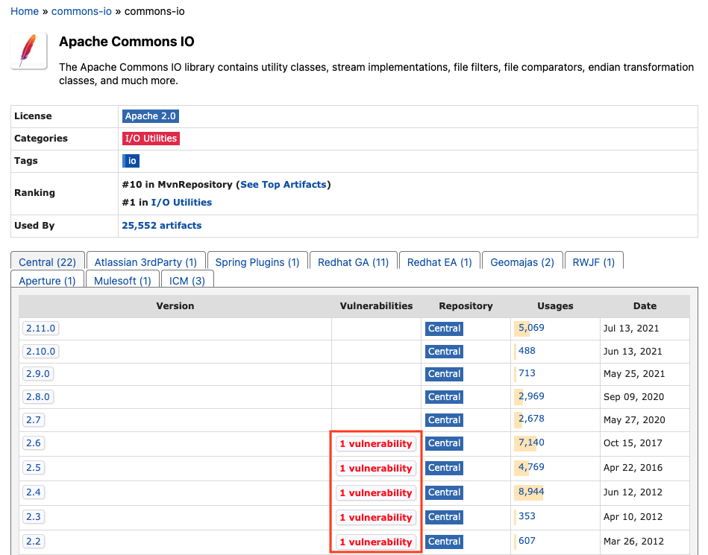Open version 2.11.0
Screen dimensions: 708x555
click(40, 329)
